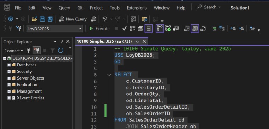This screenshot has height=129, width=269.
Task: Open the Connect dropdown in Object Explorer
Action: coord(13,51)
